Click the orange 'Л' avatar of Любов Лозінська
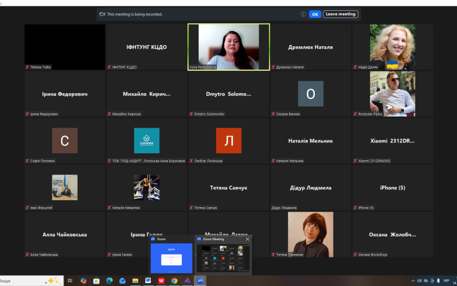The height and width of the screenshot is (286, 457). pyautogui.click(x=229, y=140)
